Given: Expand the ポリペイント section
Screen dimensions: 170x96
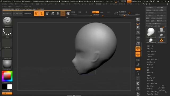Looking at the screenshot, I should point(151,86).
